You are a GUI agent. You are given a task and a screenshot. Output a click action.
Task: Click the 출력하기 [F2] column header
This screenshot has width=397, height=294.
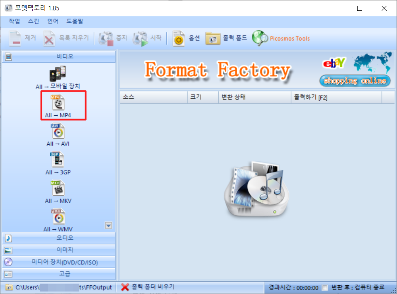click(336, 97)
